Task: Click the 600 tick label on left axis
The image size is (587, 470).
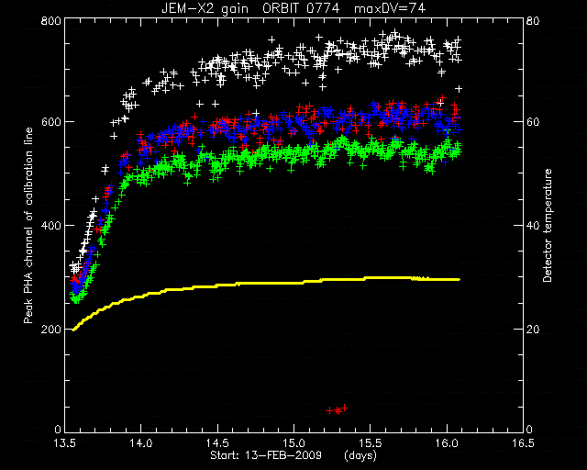Action: [50, 122]
